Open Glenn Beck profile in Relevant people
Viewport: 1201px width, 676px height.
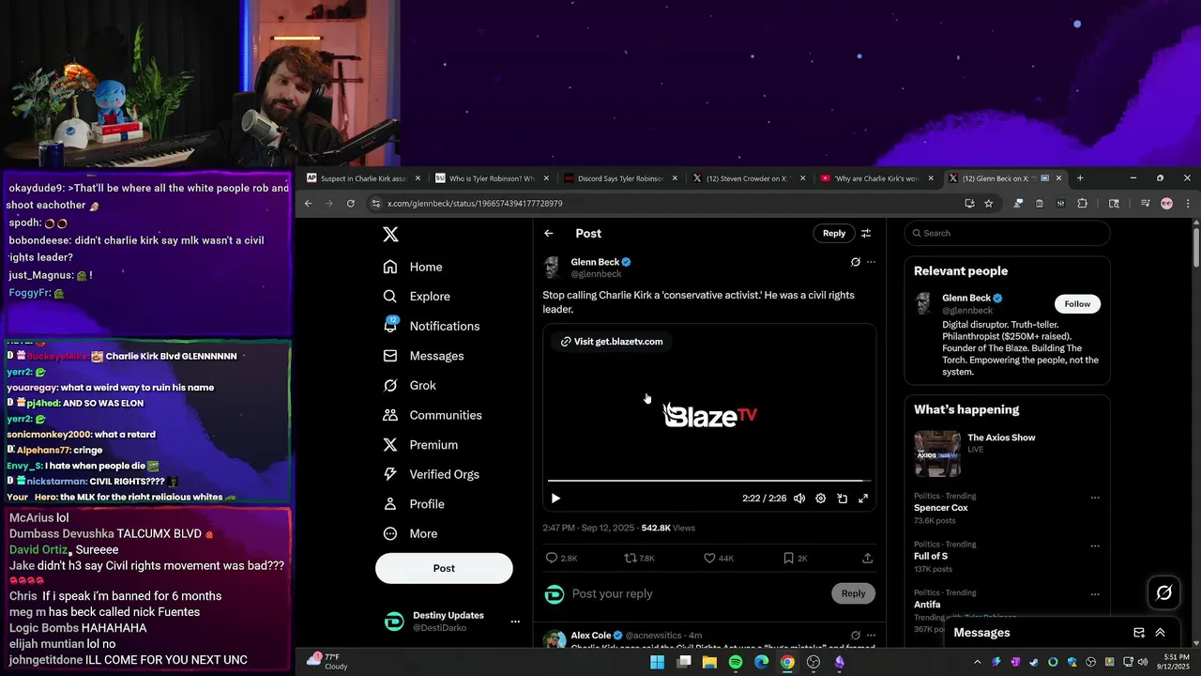click(x=966, y=299)
